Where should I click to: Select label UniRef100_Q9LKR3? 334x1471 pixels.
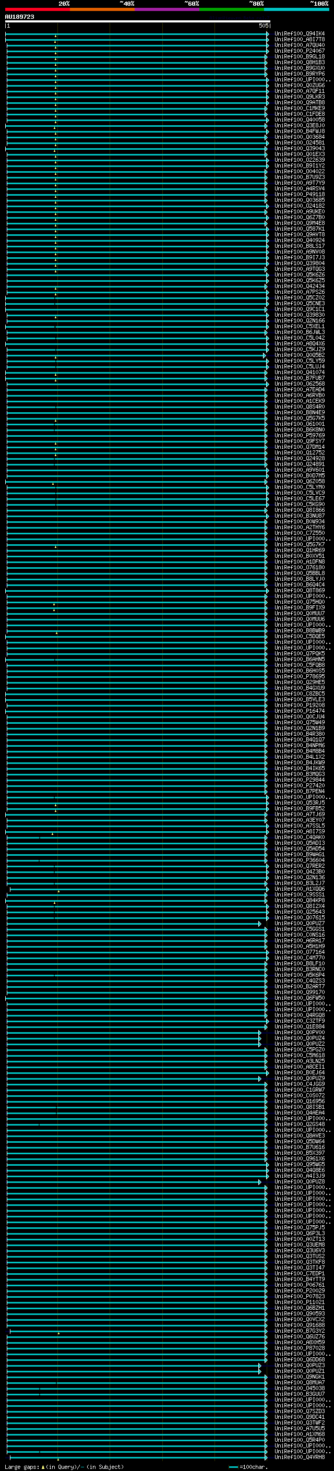299,97
